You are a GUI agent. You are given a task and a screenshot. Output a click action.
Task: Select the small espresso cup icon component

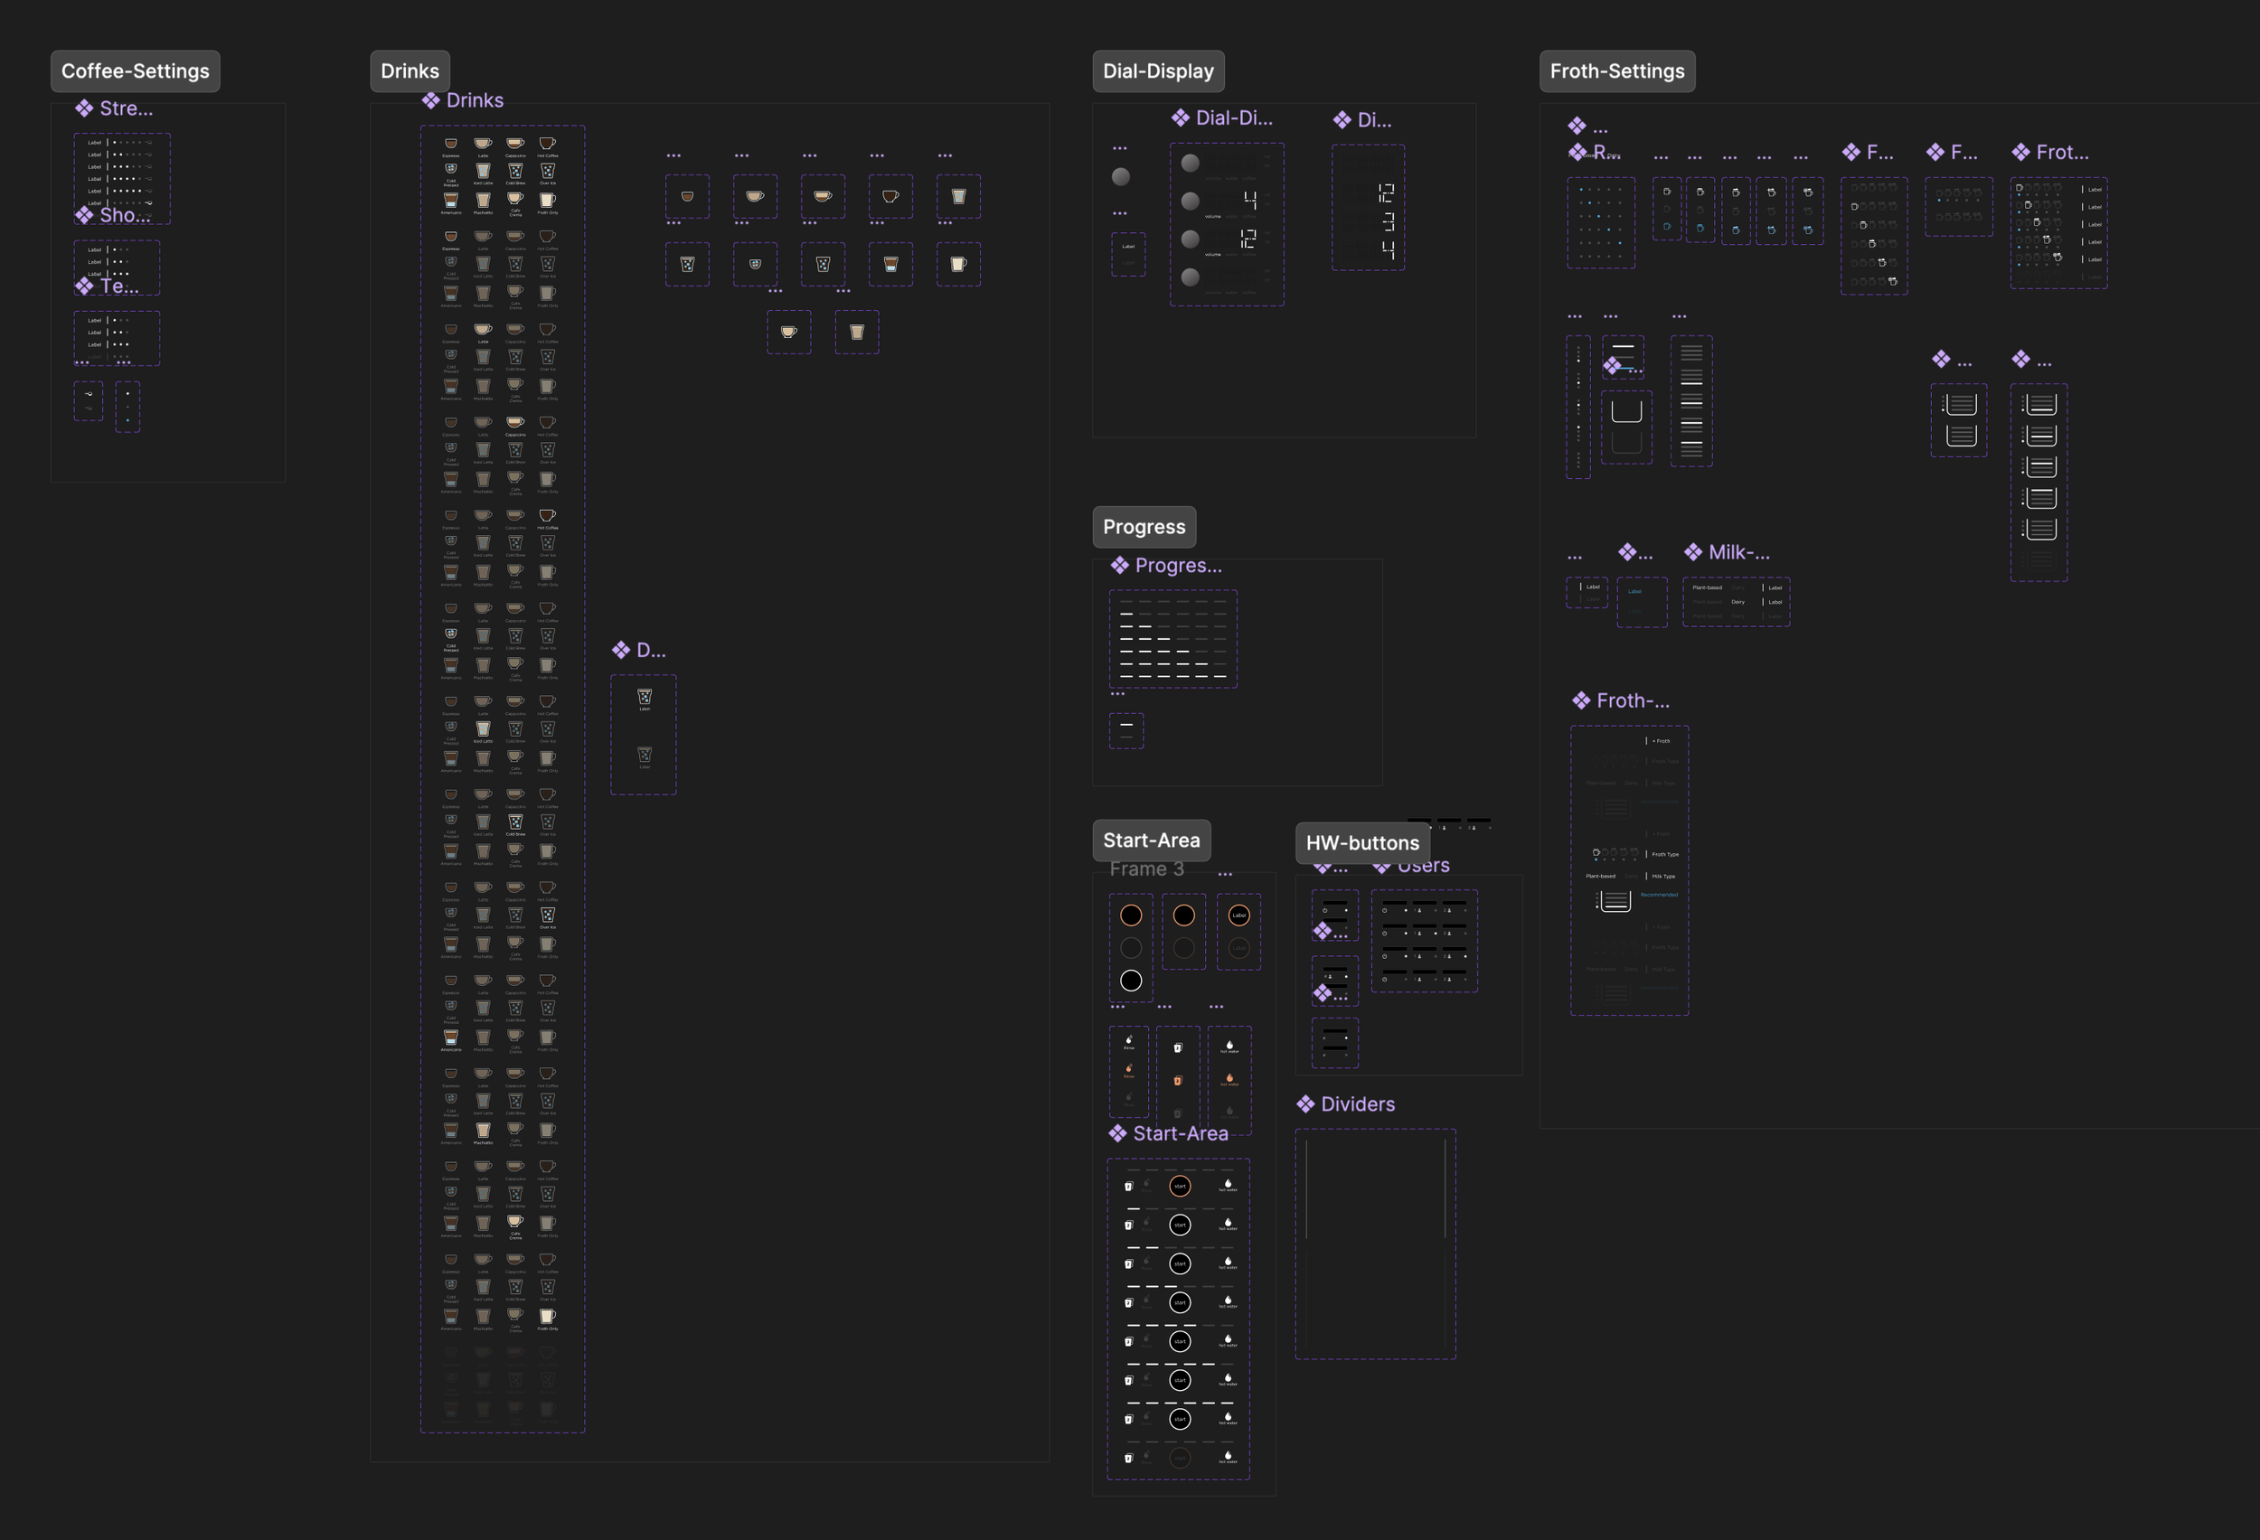tap(686, 196)
